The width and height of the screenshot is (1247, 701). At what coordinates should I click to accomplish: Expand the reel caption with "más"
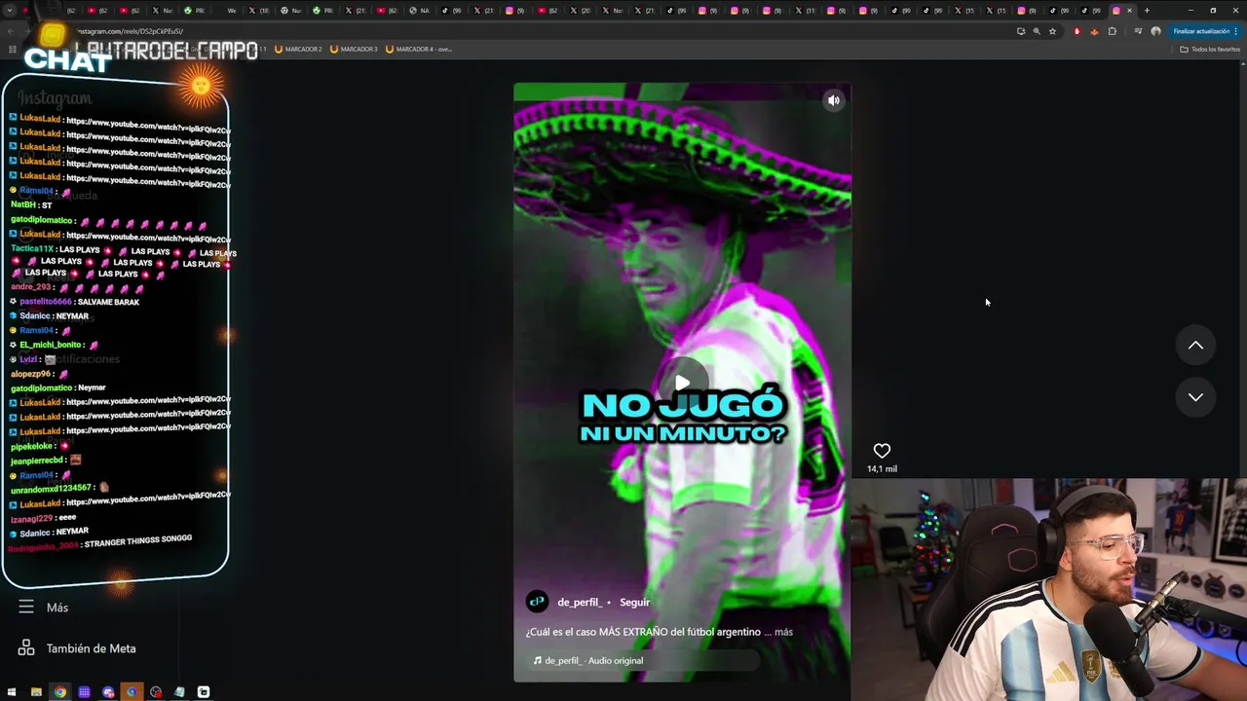[x=783, y=632]
